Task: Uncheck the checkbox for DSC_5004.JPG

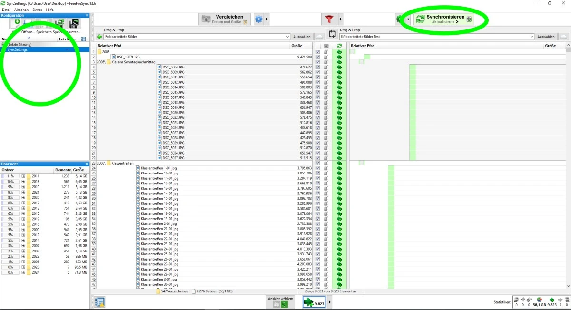Action: (318, 67)
